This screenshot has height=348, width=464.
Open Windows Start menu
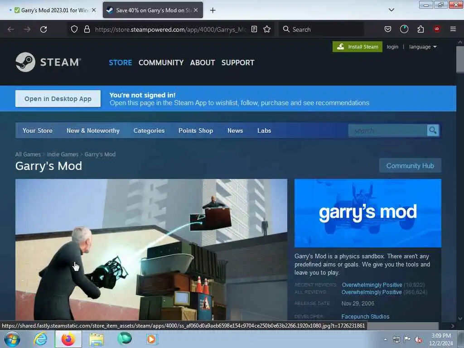click(12, 339)
